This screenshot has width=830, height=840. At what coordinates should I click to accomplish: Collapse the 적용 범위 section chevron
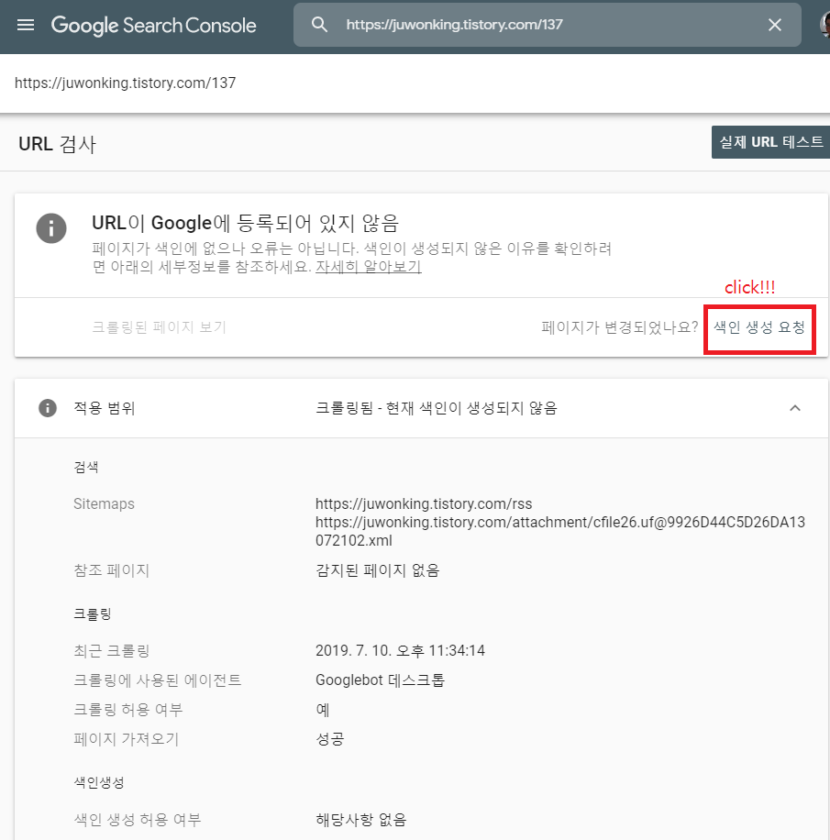click(x=795, y=408)
